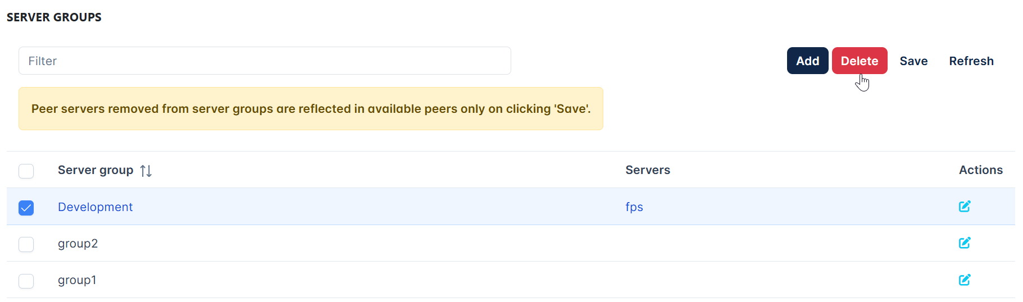Open the fps server link
Image resolution: width=1023 pixels, height=302 pixels.
click(634, 207)
